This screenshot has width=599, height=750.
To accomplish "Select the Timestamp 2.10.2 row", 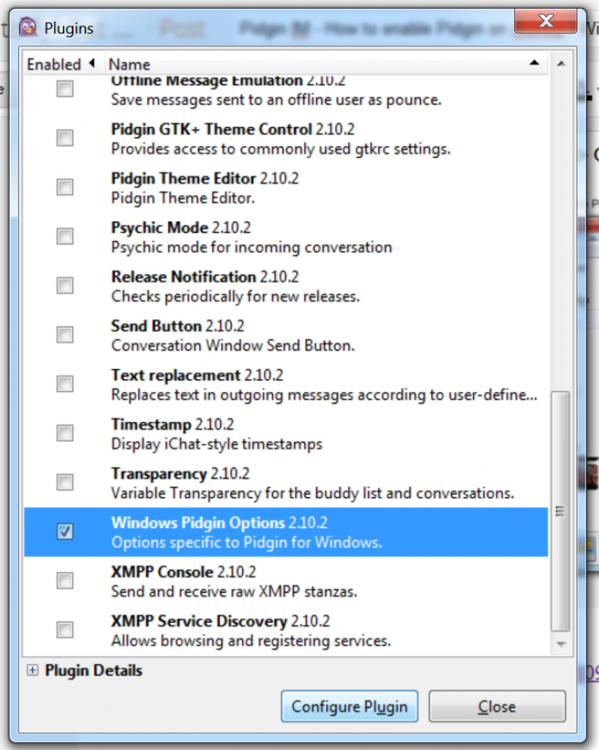I will (x=286, y=434).
